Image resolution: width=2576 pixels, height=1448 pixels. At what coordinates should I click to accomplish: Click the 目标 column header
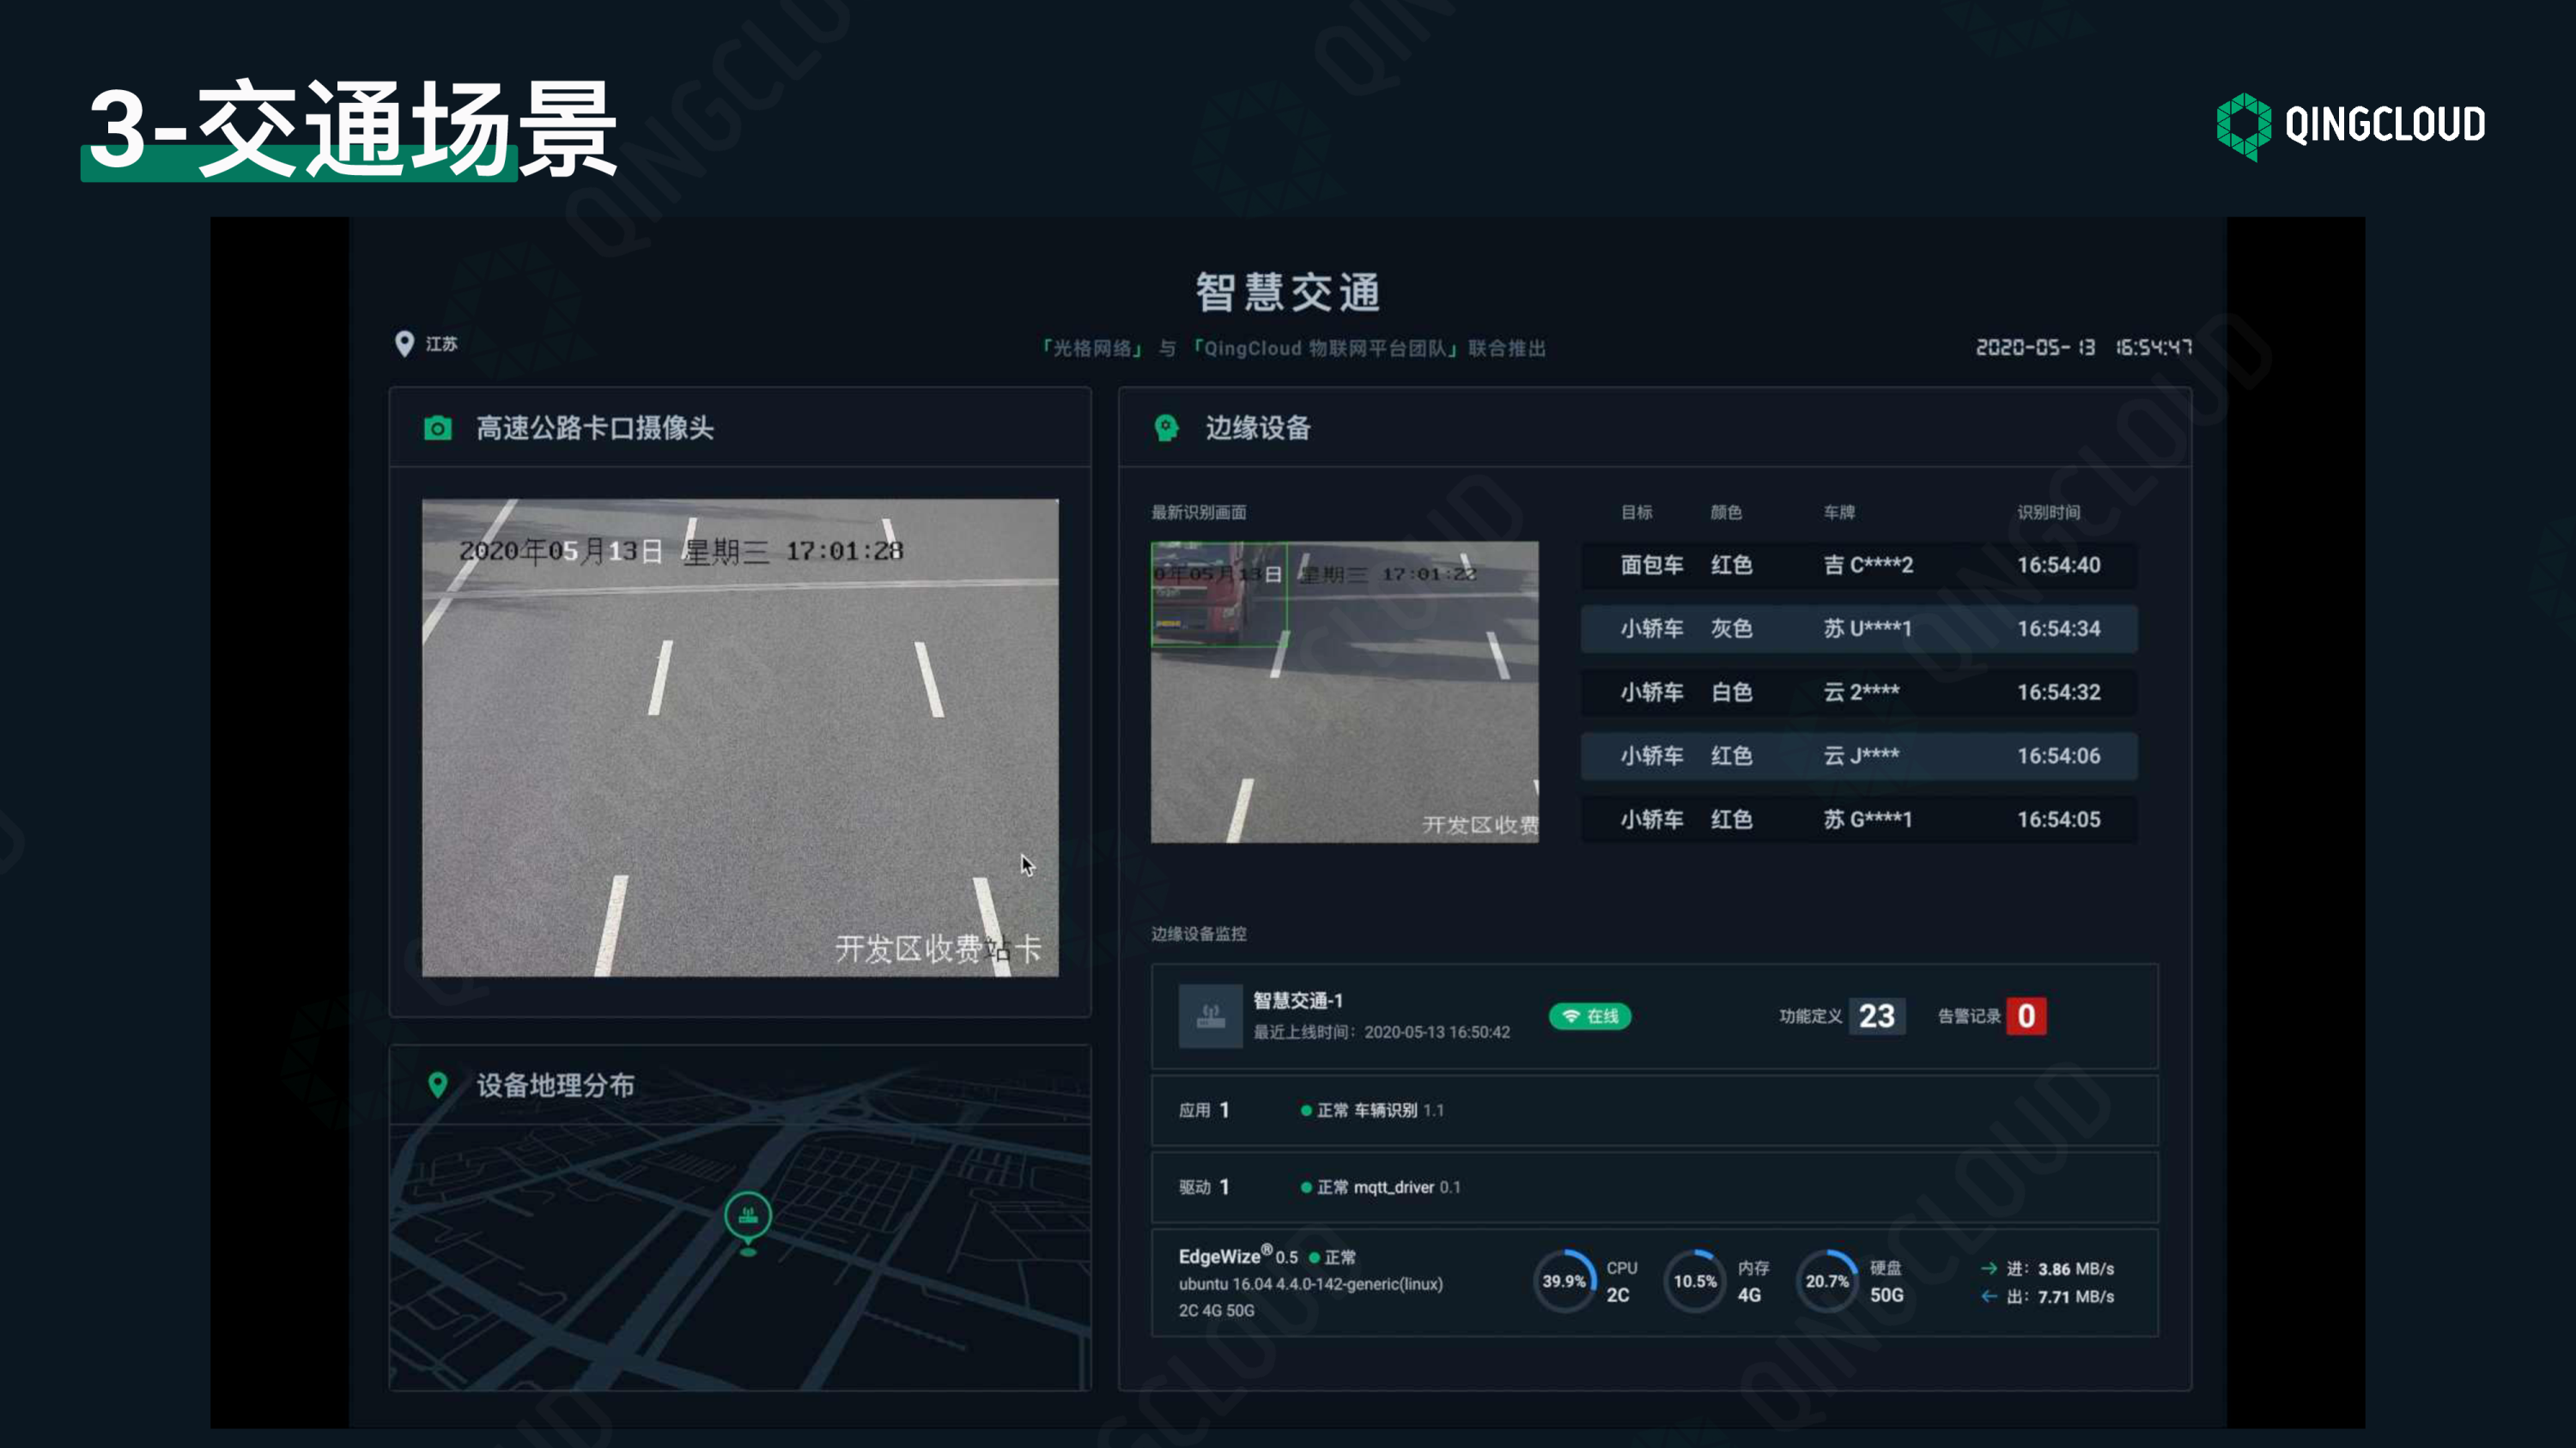(x=1636, y=512)
